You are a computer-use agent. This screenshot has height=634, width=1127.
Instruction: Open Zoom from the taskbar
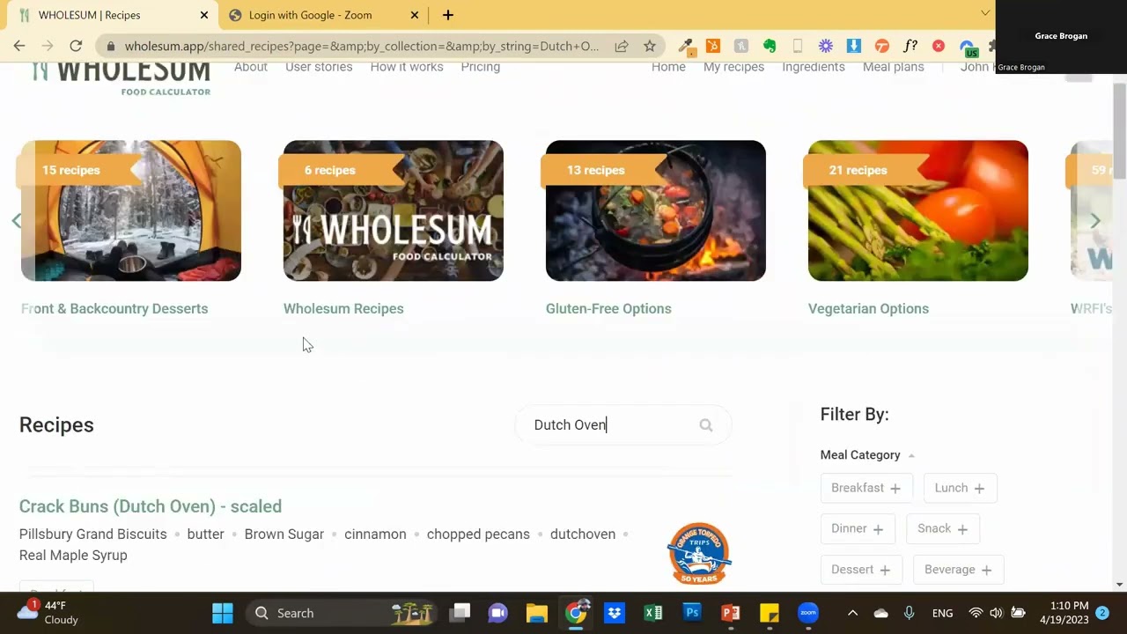coord(808,613)
